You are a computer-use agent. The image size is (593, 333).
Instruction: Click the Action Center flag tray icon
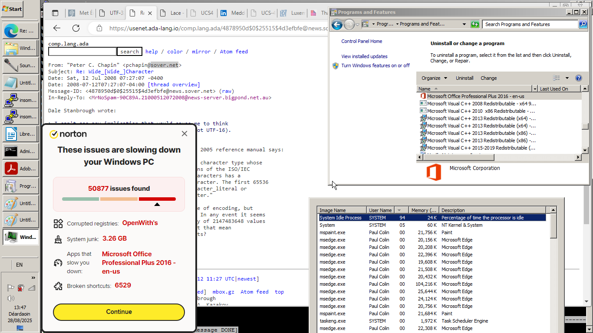tap(10, 288)
